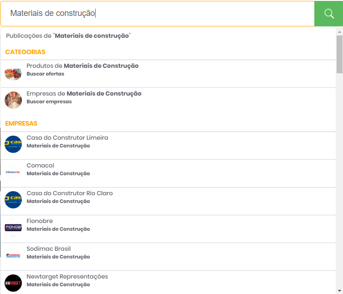343x294 pixels.
Task: Click Materiais de Construção under Comacol
Action: [58, 173]
